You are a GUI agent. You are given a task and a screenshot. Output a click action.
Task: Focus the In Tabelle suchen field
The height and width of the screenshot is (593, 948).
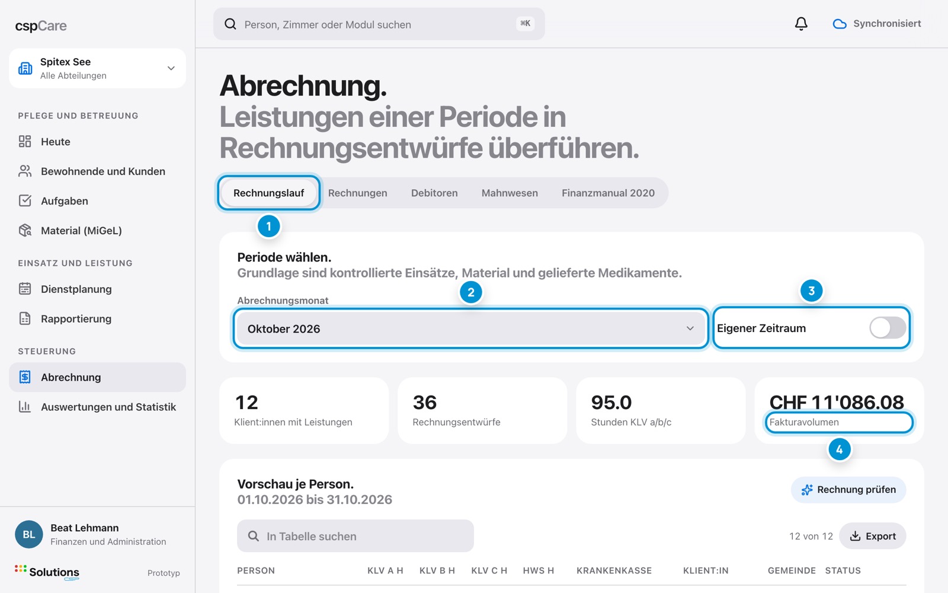tap(355, 536)
